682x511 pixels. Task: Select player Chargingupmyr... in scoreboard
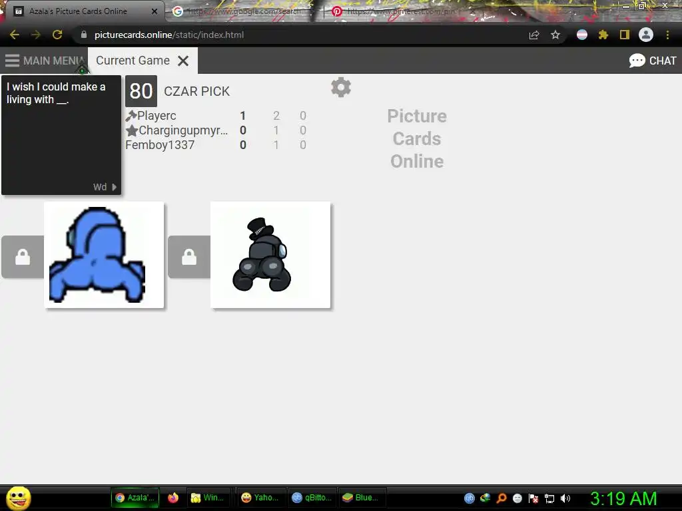[x=183, y=130]
